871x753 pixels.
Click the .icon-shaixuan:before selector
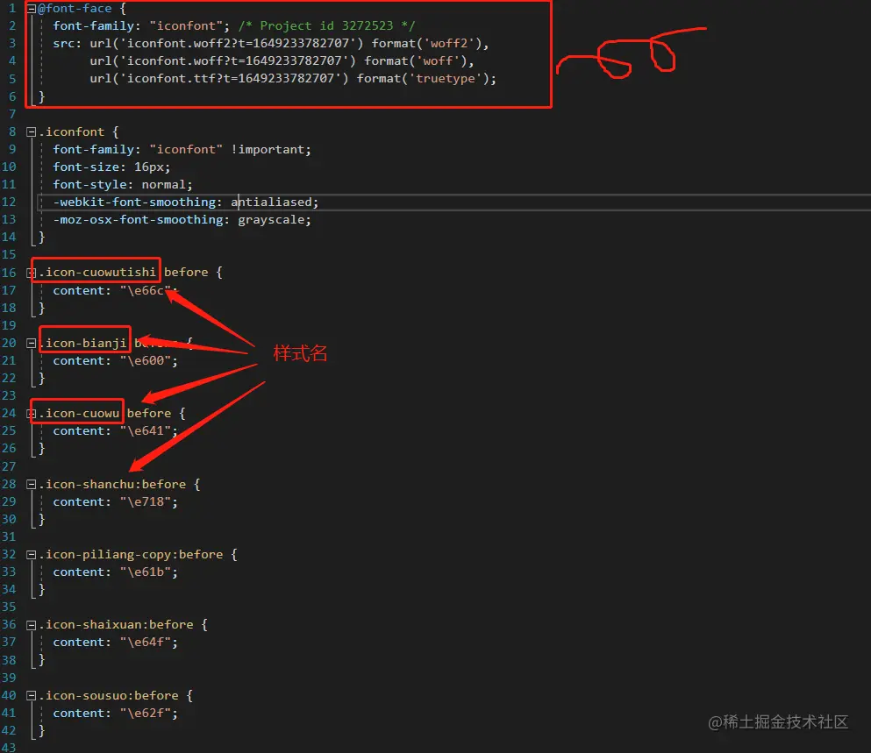click(116, 625)
